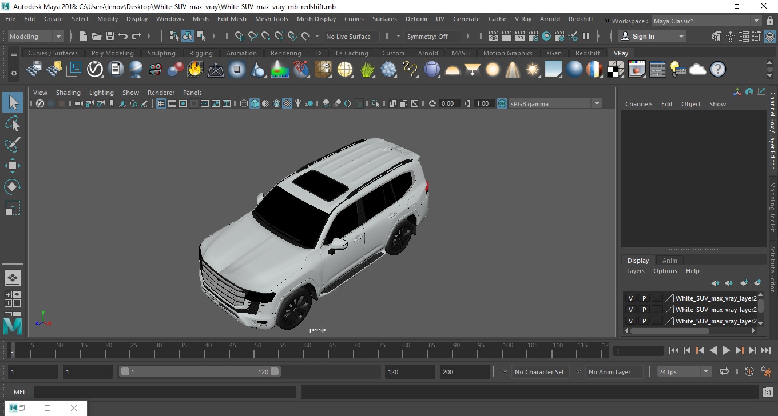Viewport: 778px width, 416px height.
Task: Open the Modeling menu set dropdown
Action: point(36,36)
